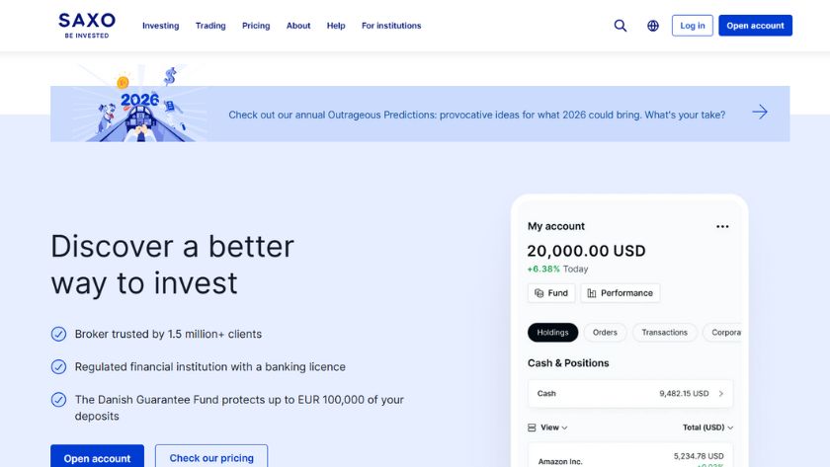Click the For institutions menu item

click(391, 26)
